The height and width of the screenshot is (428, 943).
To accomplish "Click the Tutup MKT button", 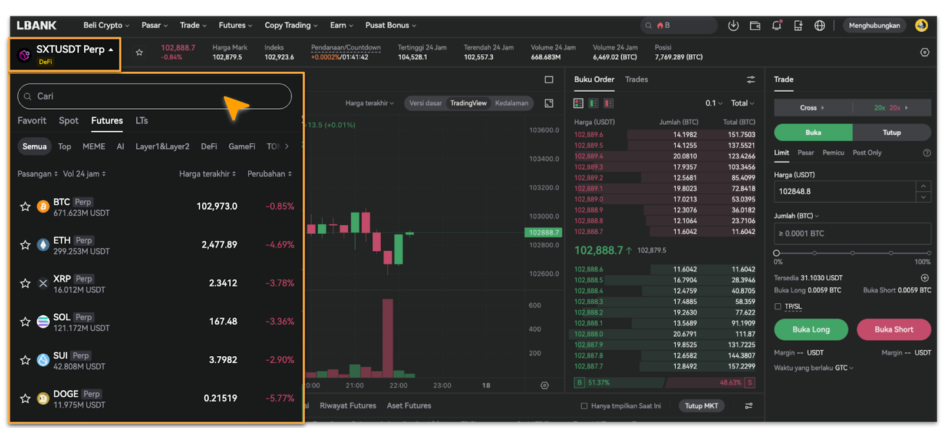I will 701,406.
